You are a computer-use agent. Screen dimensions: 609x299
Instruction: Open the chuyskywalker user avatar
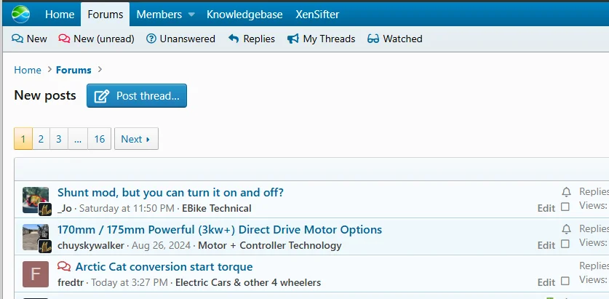pos(36,237)
